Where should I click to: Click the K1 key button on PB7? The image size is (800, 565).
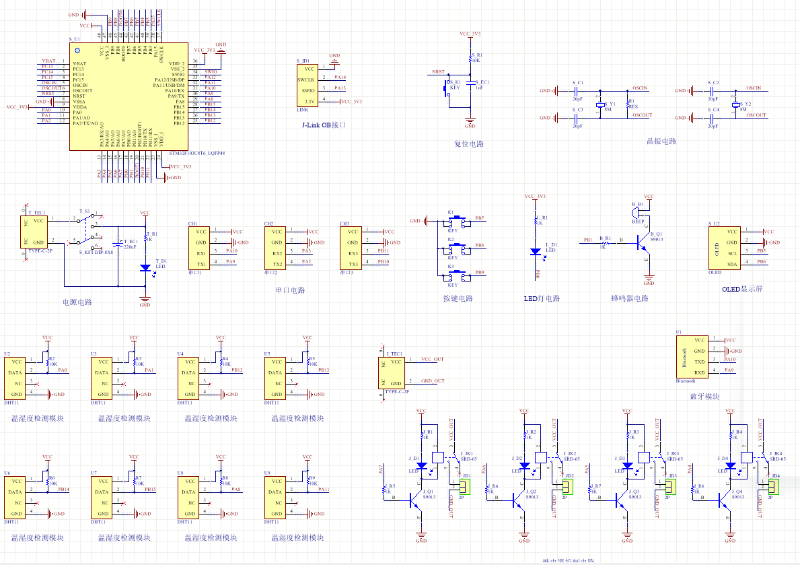coord(458,220)
